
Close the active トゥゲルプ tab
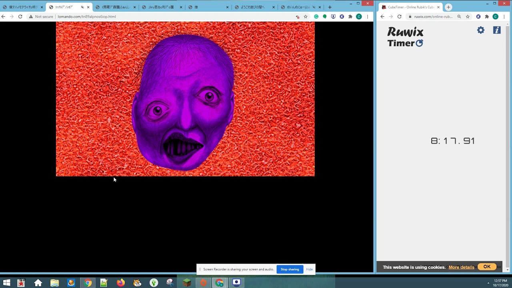click(x=88, y=7)
